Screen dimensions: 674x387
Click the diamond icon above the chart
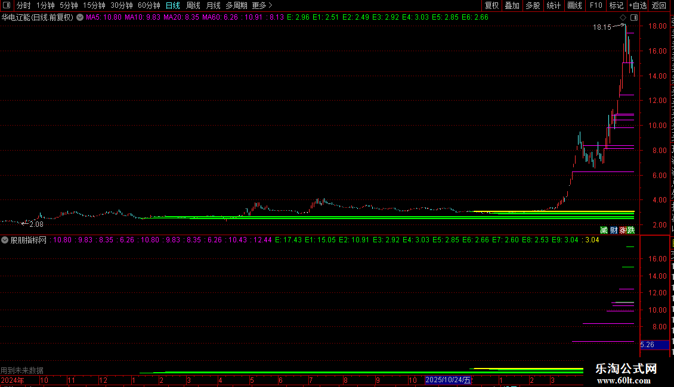pos(623,18)
